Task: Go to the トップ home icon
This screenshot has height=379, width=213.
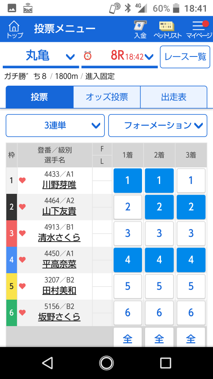Action: point(15,29)
